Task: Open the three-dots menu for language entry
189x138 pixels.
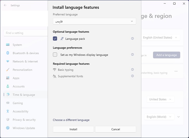Action: [176, 71]
